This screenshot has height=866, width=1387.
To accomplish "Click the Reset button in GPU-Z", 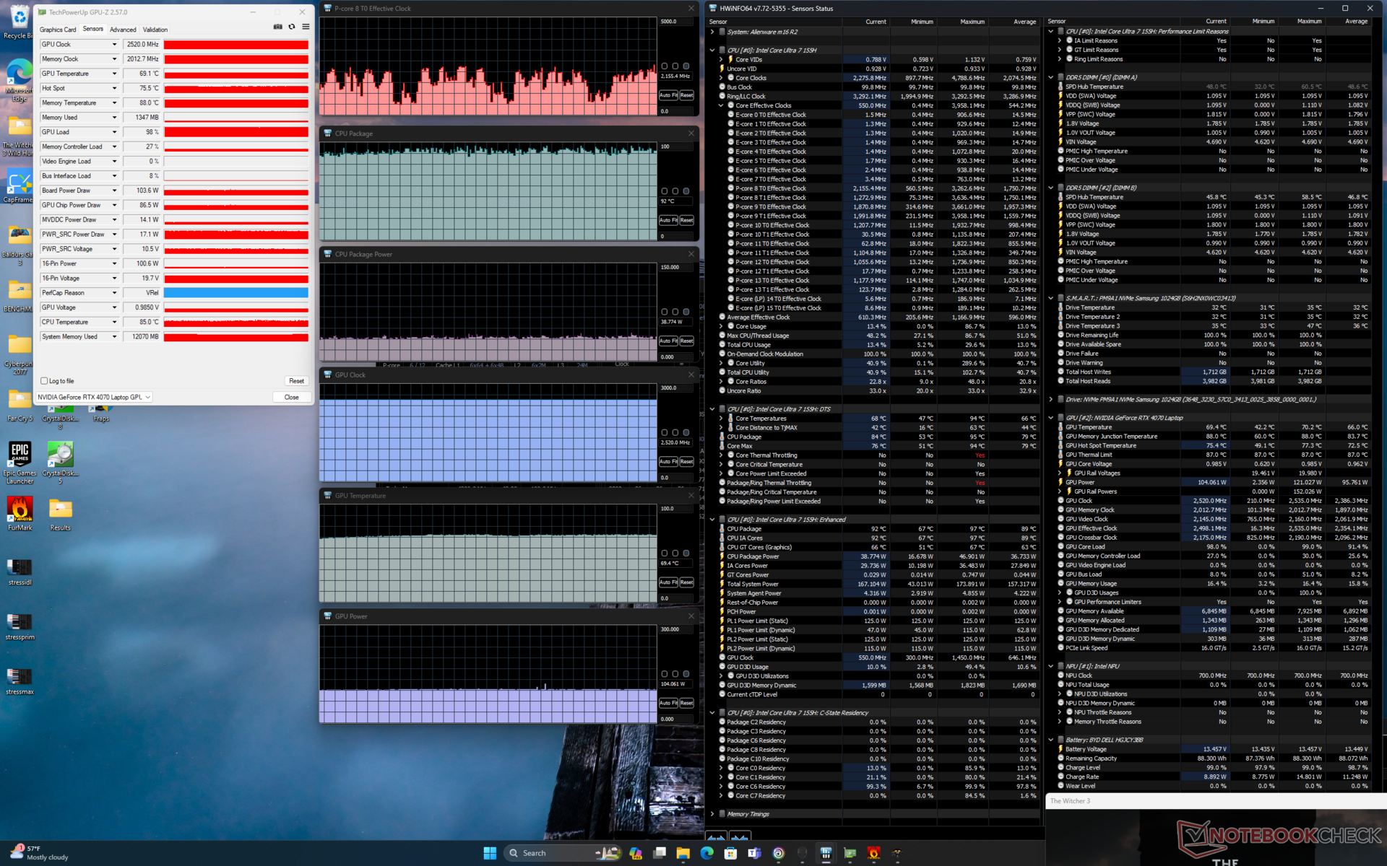I will tap(296, 381).
